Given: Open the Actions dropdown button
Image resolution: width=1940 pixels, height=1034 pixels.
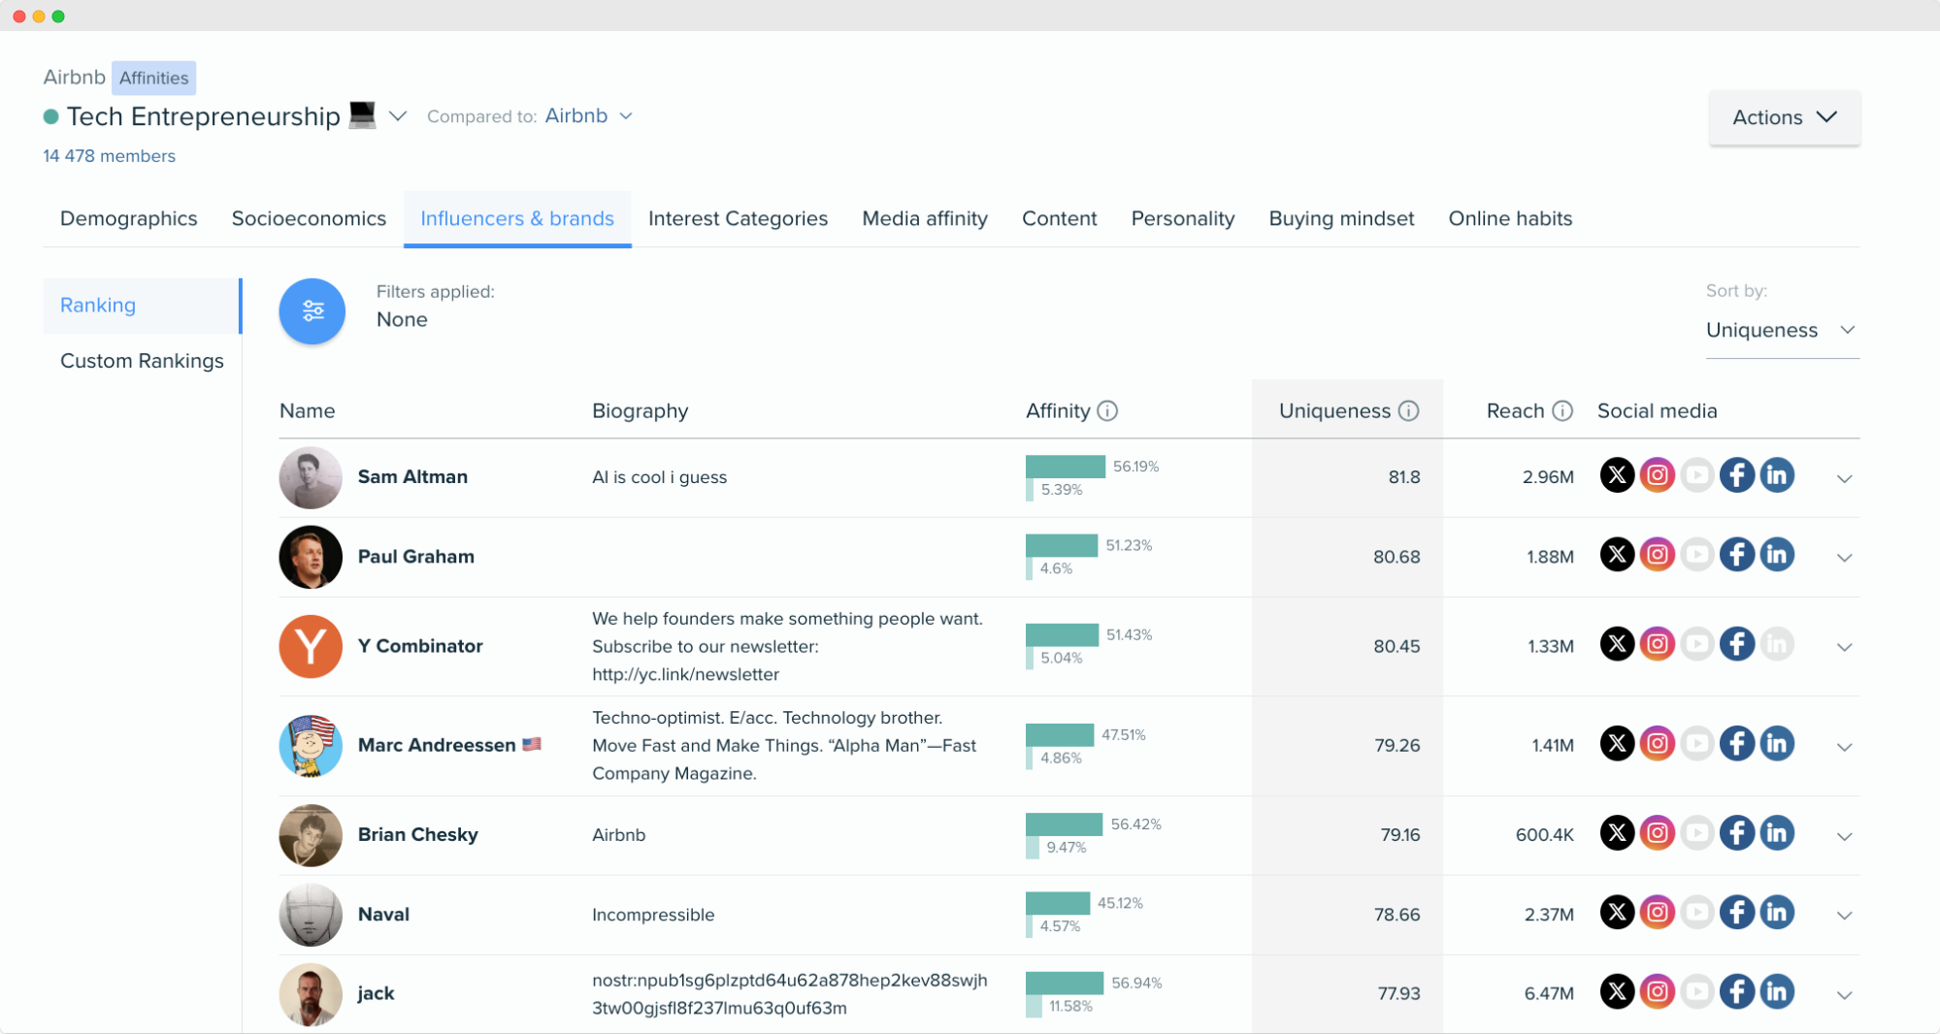Looking at the screenshot, I should click(x=1785, y=117).
